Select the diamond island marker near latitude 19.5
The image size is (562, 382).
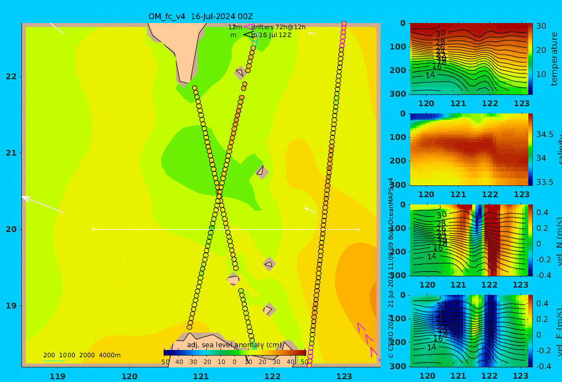tap(269, 264)
